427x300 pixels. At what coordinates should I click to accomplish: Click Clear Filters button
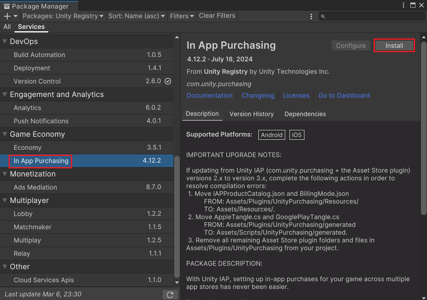point(217,16)
